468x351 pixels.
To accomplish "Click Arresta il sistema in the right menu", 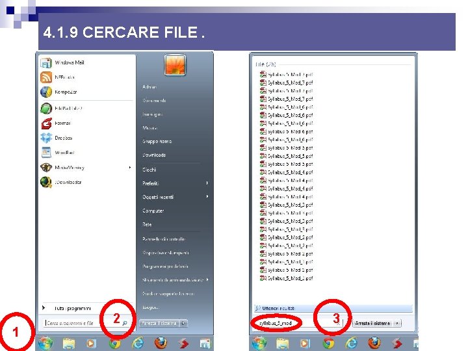I will tap(373, 323).
